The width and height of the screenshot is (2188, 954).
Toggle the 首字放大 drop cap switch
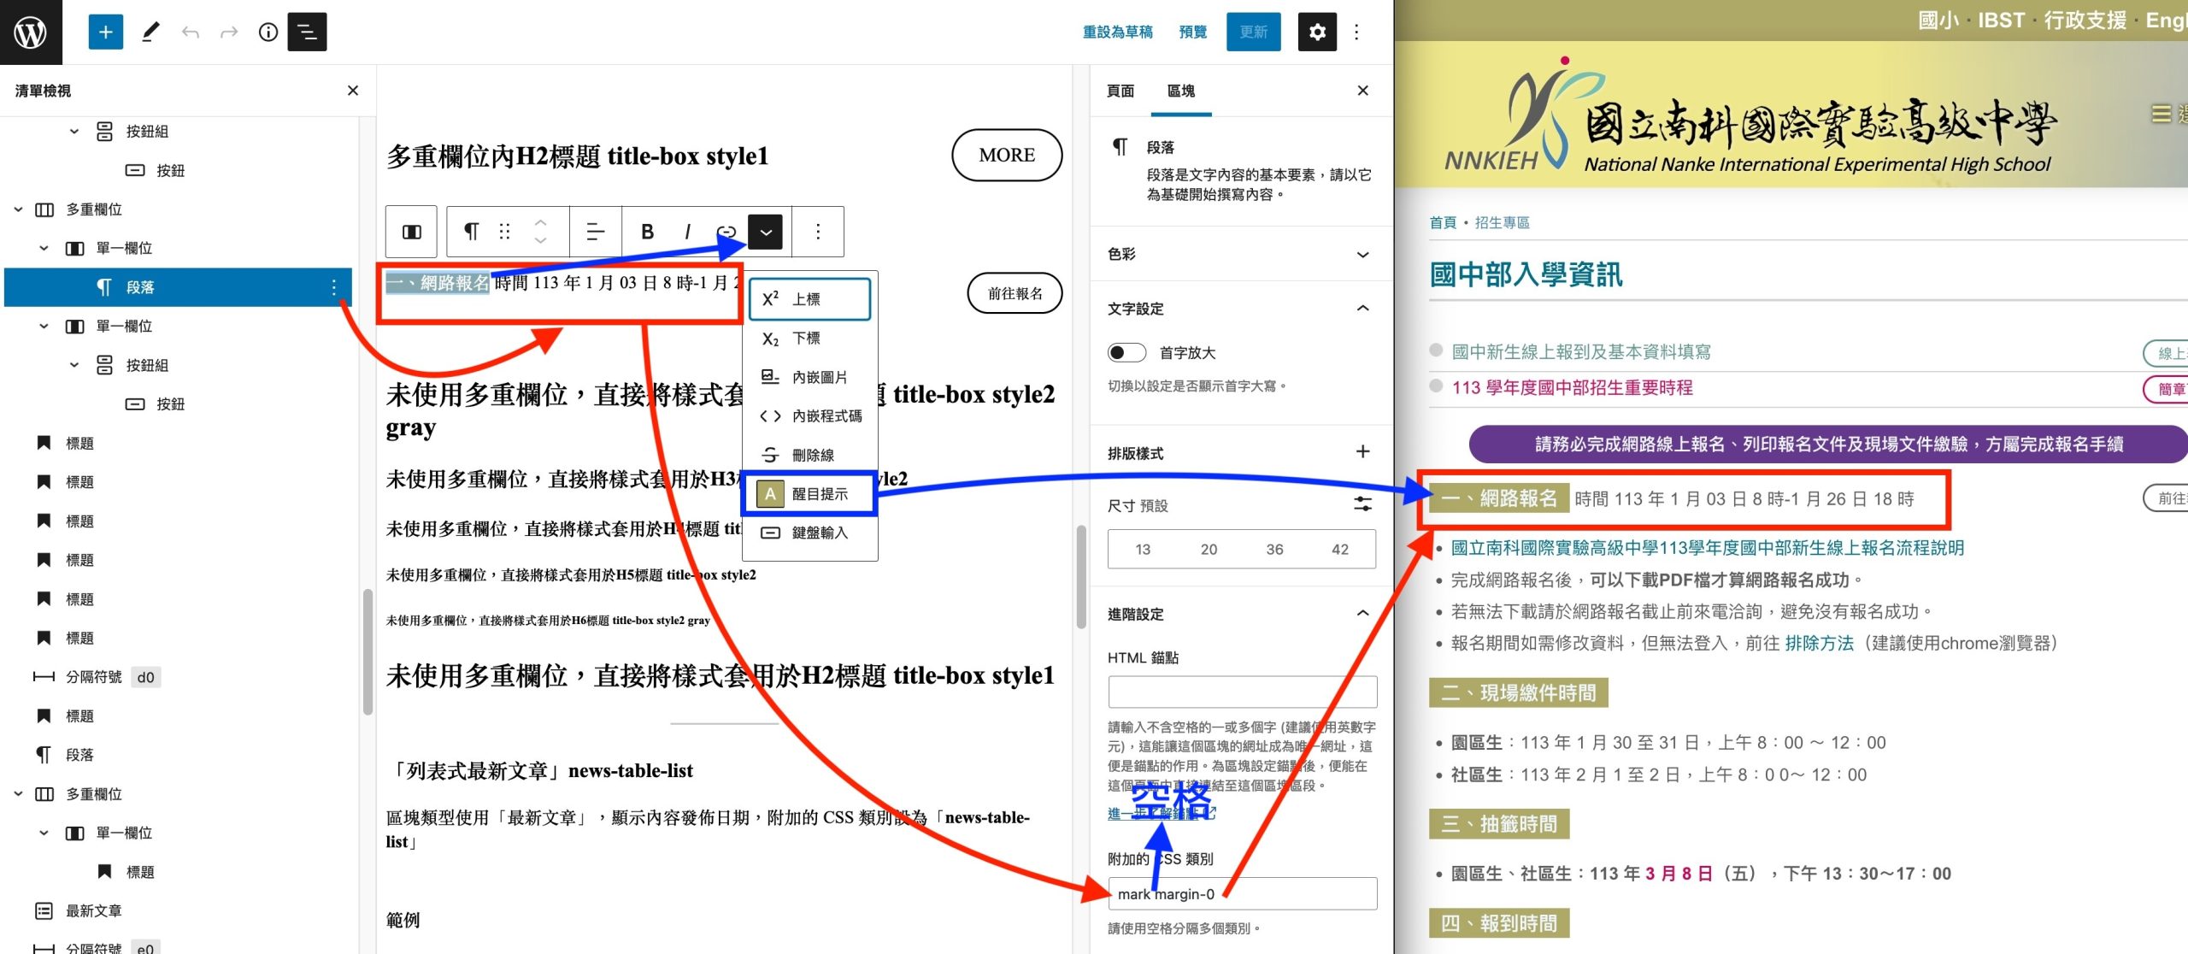point(1126,353)
